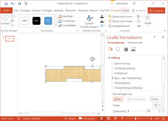Open the Fill & Line paint bucket tab
This screenshot has width=168, height=121.
(x=110, y=49)
